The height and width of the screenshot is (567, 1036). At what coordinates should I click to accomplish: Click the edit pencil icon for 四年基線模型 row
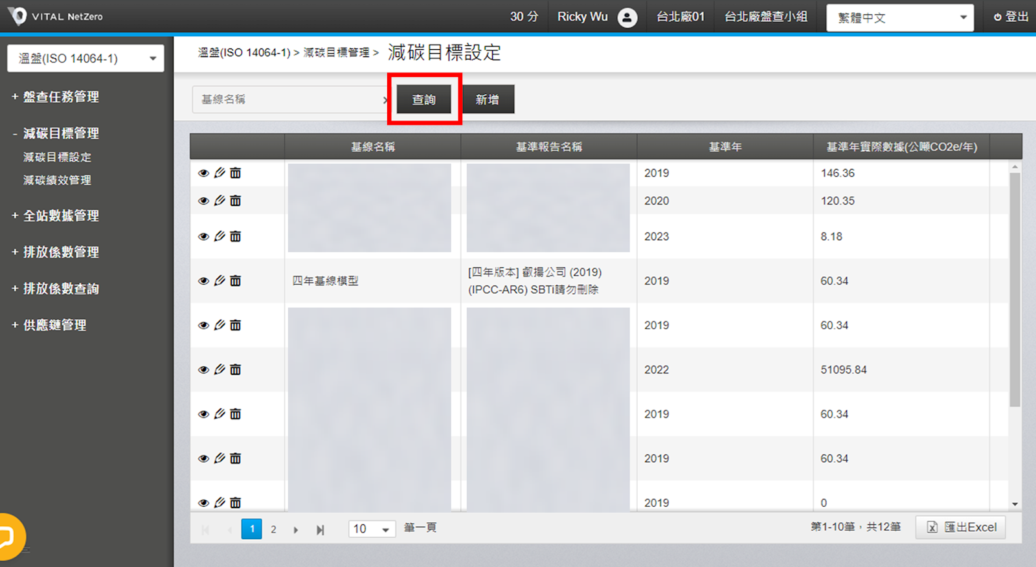220,281
